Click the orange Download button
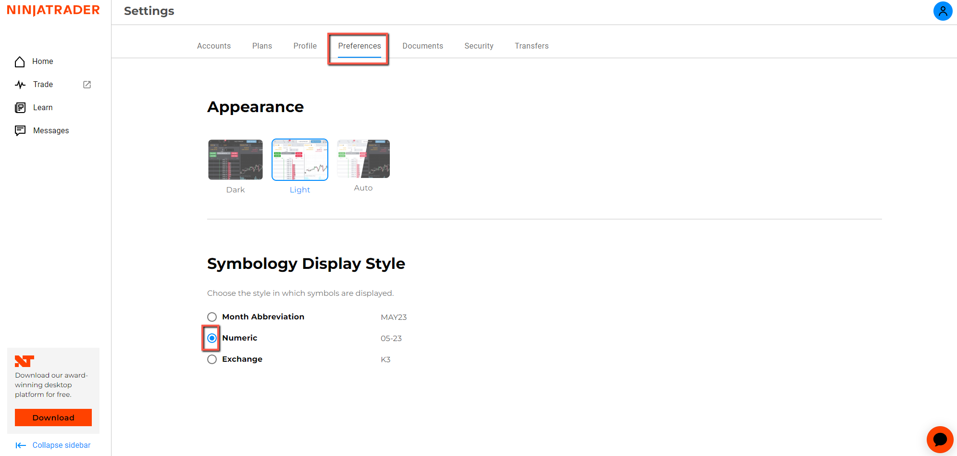The height and width of the screenshot is (456, 957). [x=53, y=418]
